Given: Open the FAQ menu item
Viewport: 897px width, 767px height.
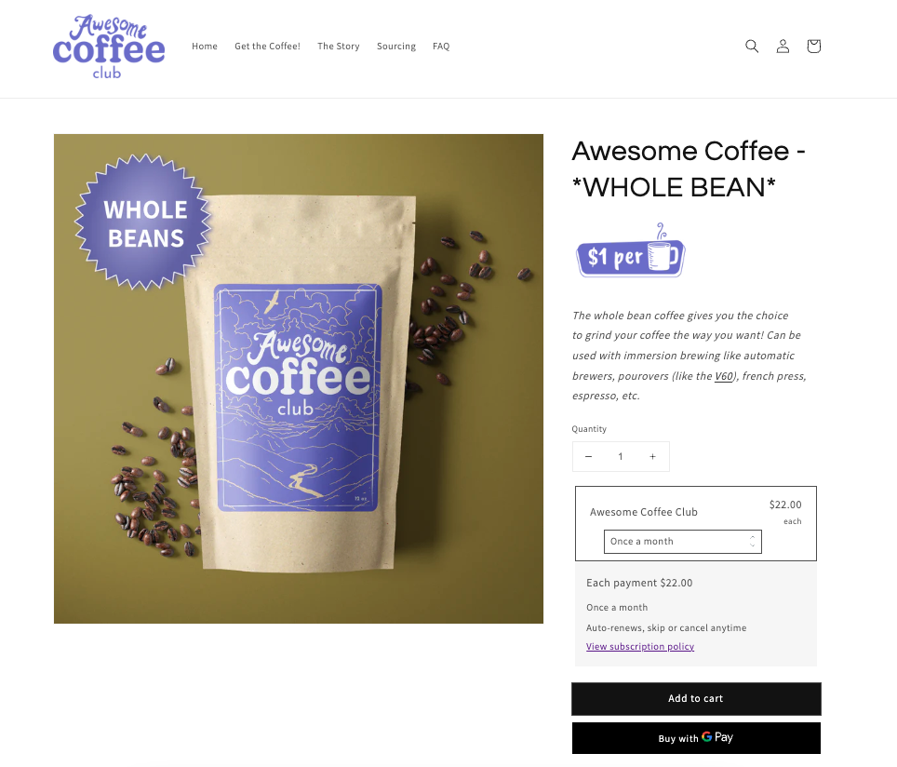Looking at the screenshot, I should coord(441,47).
